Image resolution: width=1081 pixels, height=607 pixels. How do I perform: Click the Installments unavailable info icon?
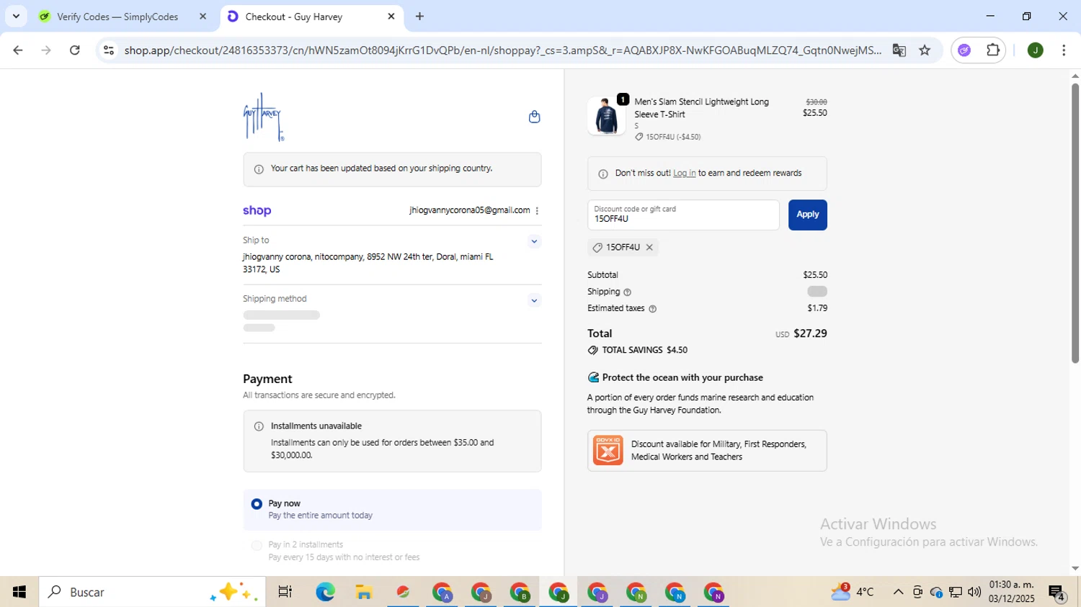pos(259,426)
